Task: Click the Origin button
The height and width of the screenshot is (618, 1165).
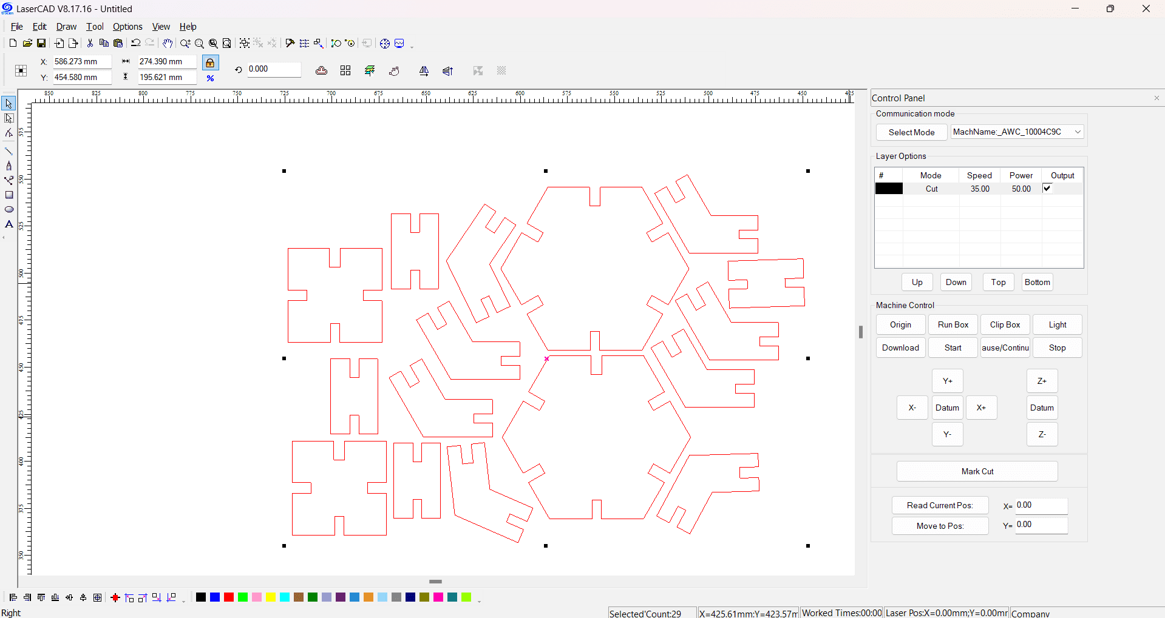Action: (x=900, y=324)
